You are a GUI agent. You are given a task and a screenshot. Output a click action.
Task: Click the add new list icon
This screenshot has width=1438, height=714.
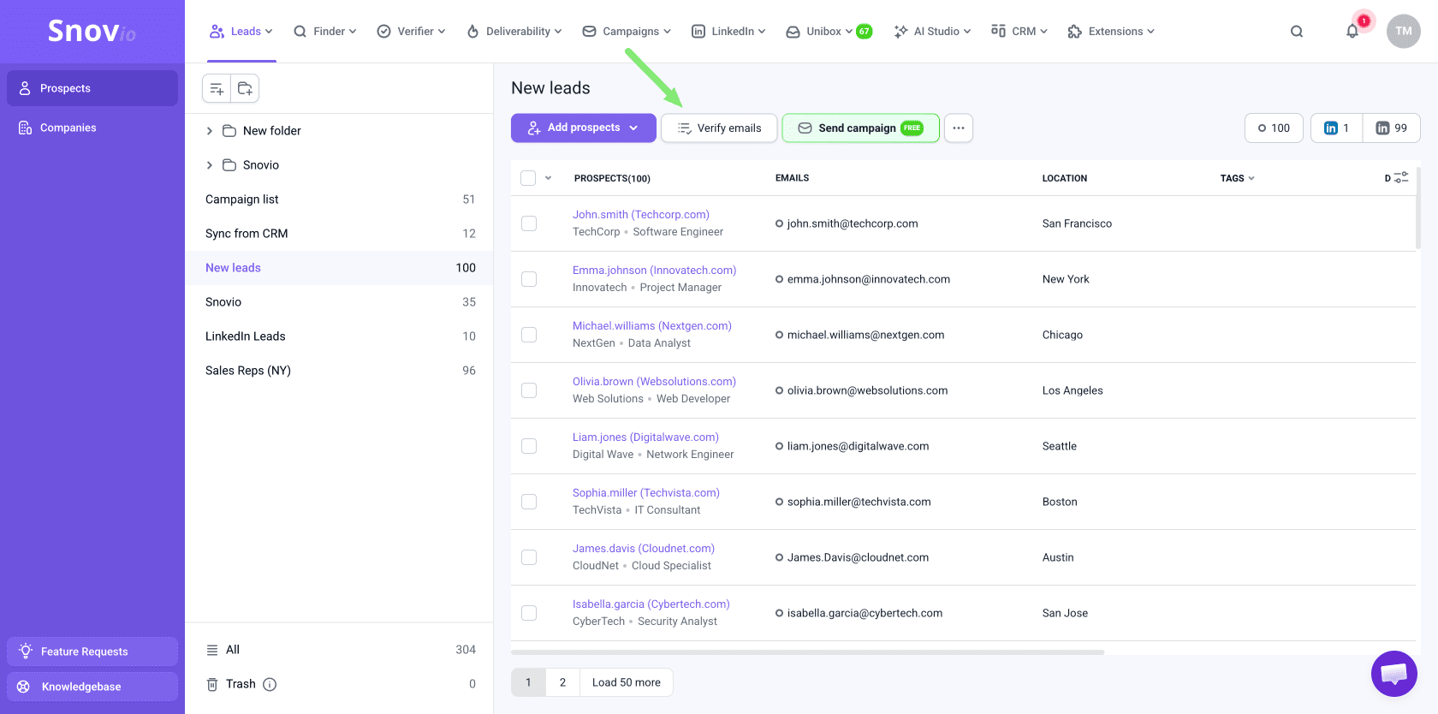point(217,88)
